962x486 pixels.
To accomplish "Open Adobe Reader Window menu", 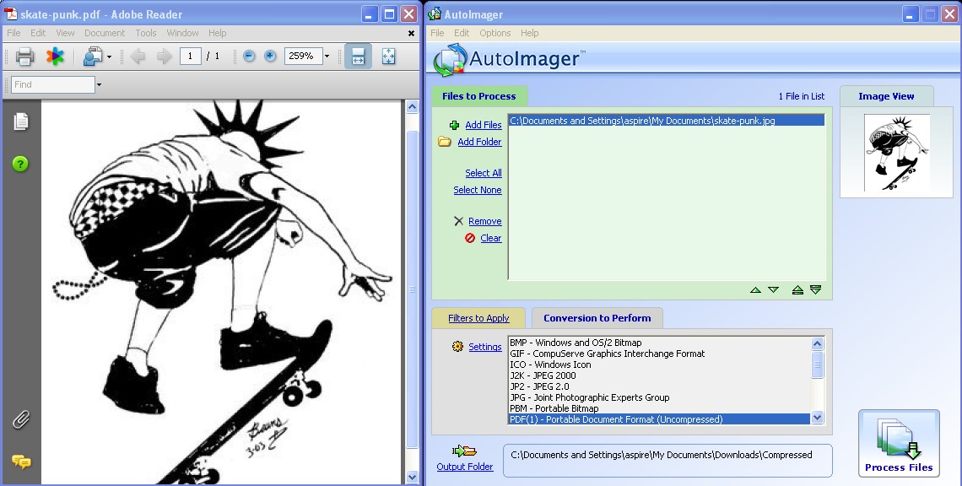I will (182, 33).
